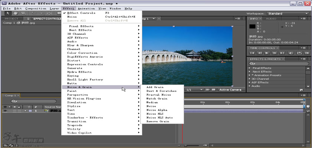Click the 02s mark on time ruler
Viewport: 312px width, 148px height.
coord(227,102)
